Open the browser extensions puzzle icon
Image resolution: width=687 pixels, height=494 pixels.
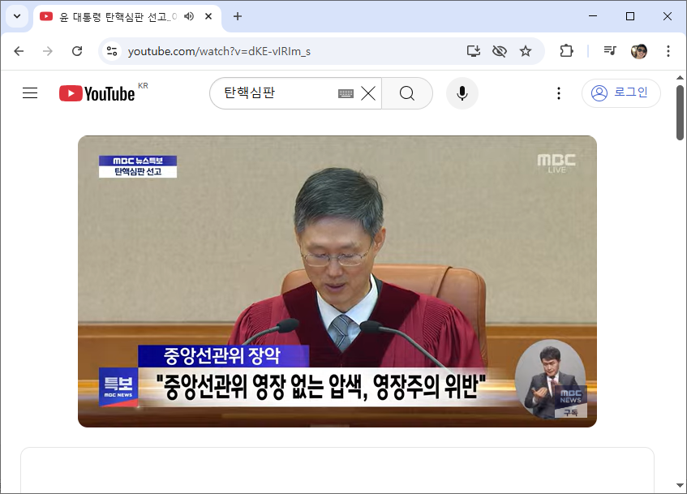point(566,51)
